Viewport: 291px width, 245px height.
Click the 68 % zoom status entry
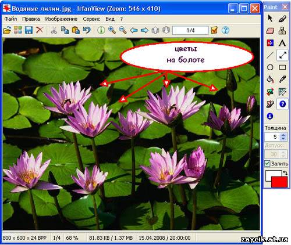(72, 237)
